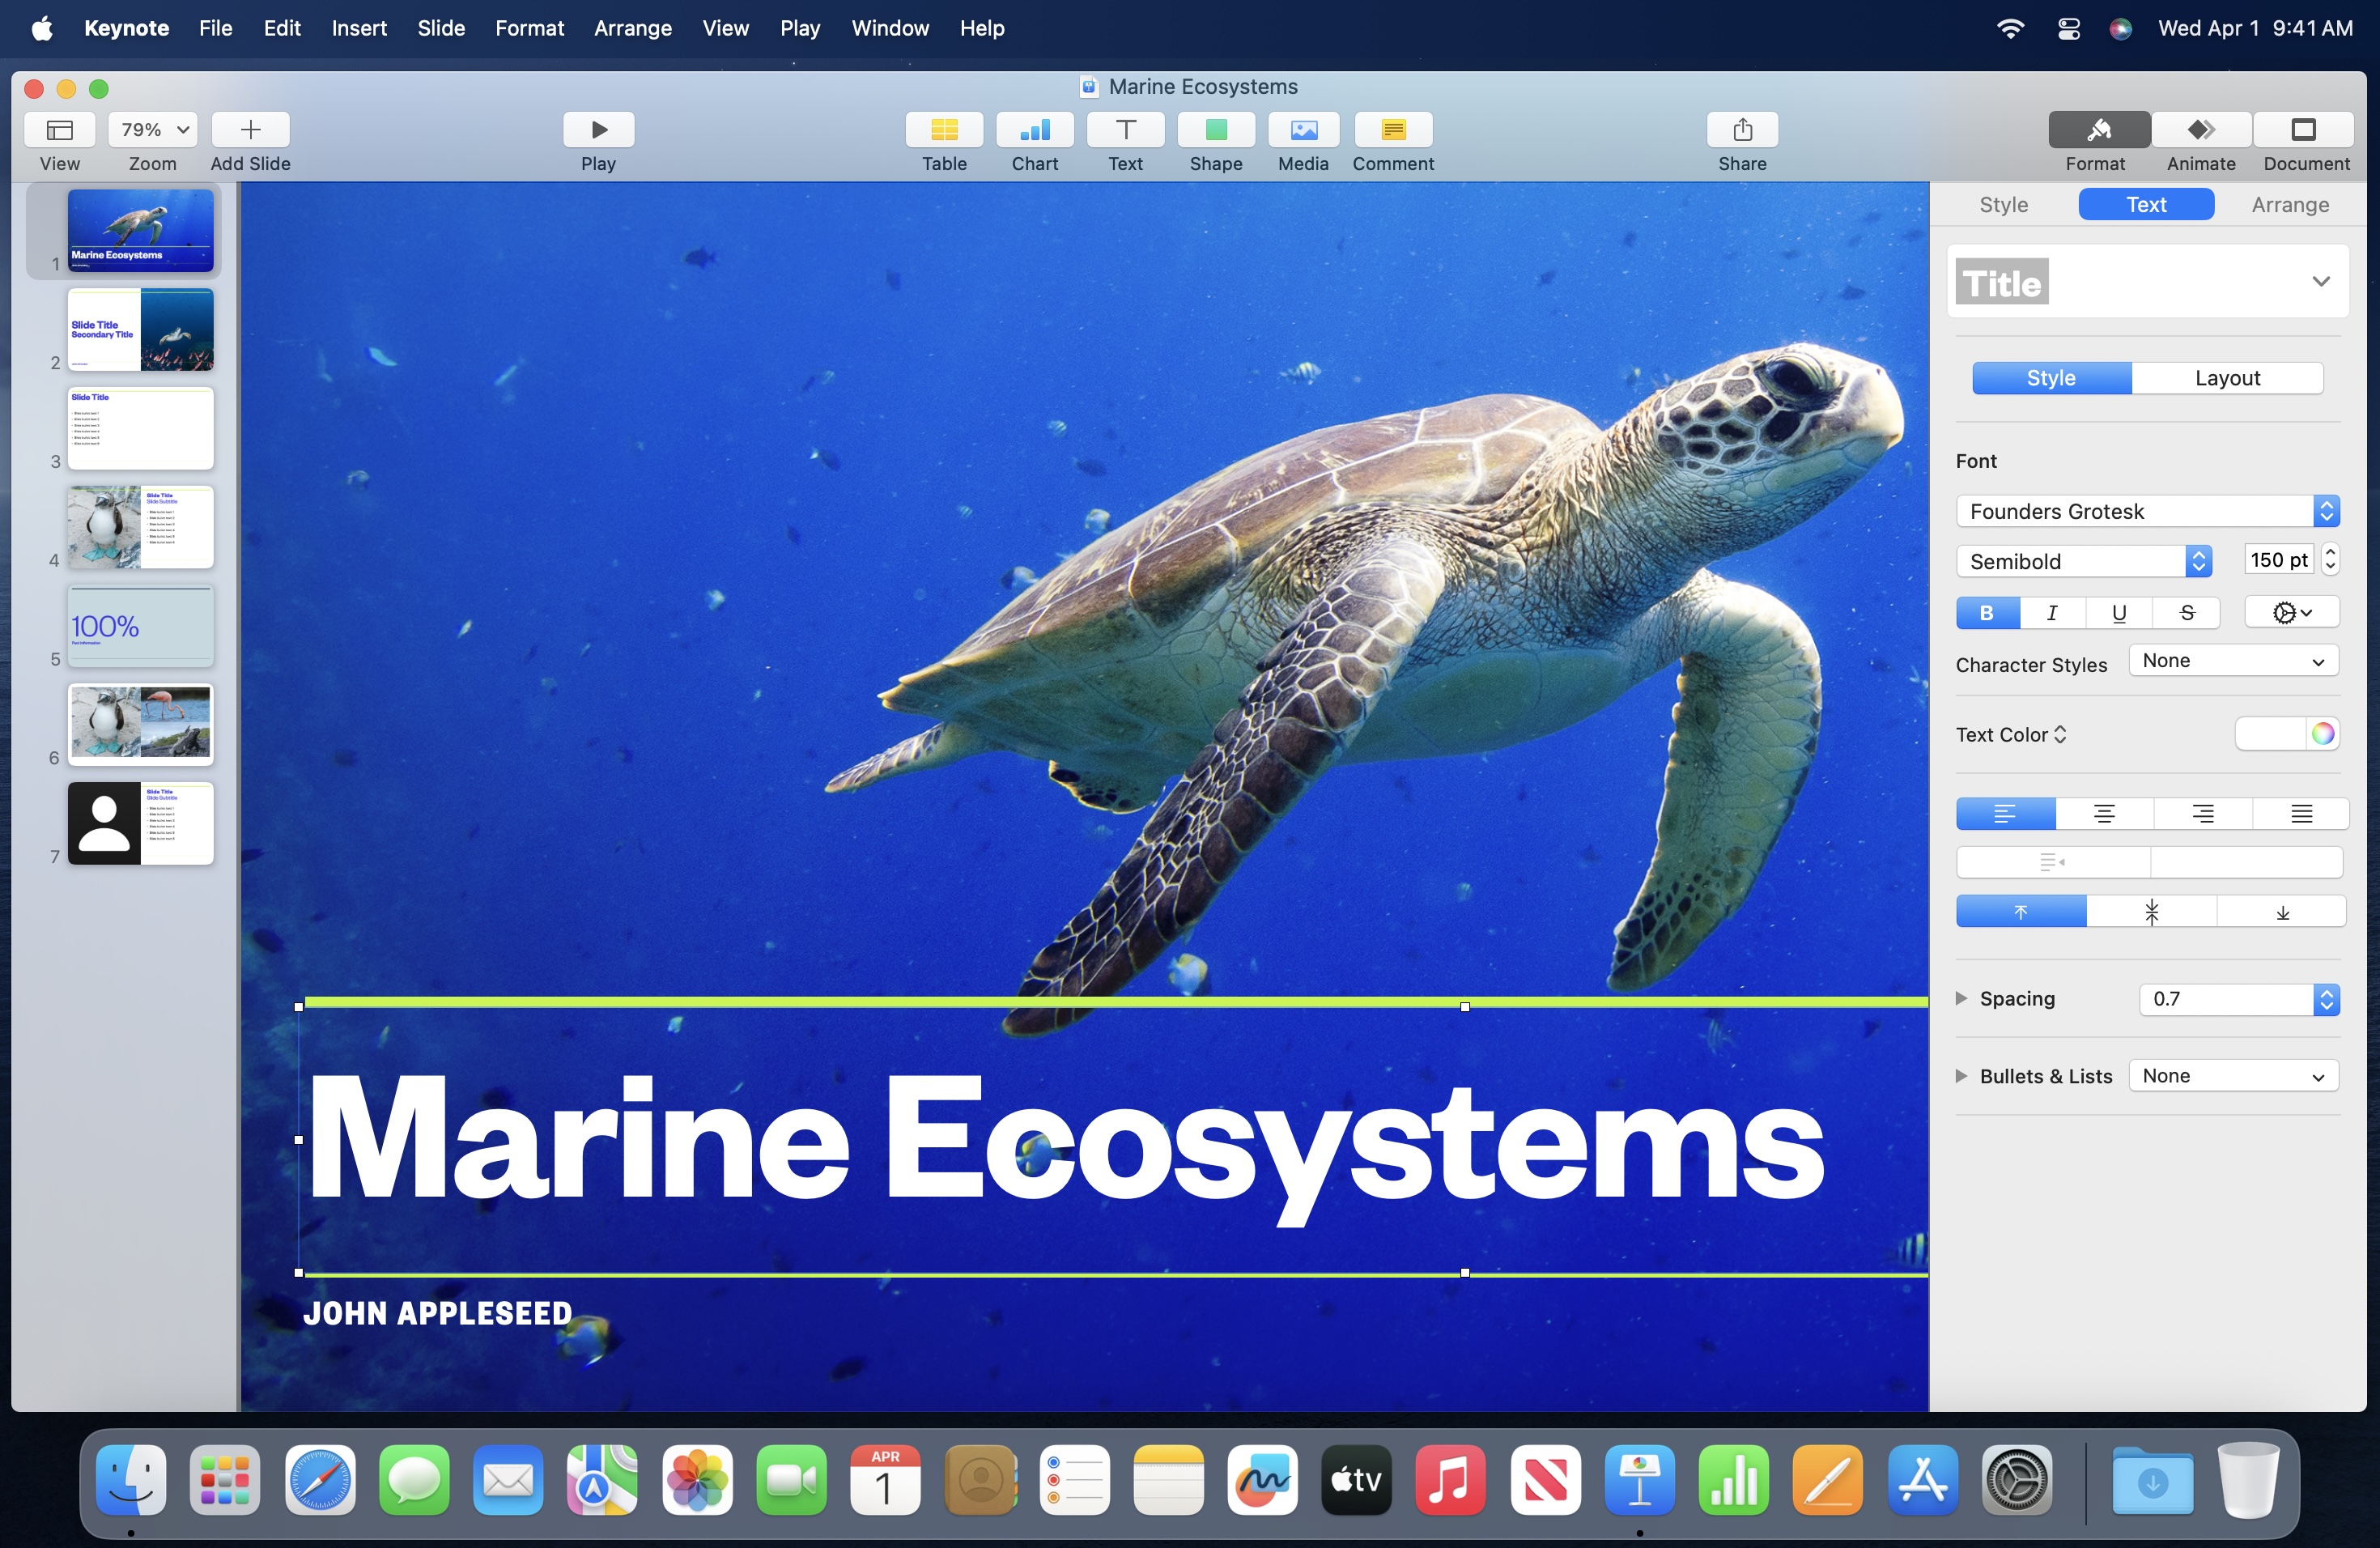Switch to Layout segment
Image resolution: width=2380 pixels, height=1548 pixels.
pyautogui.click(x=2226, y=378)
